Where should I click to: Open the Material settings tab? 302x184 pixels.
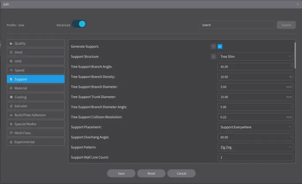[x=36, y=88]
